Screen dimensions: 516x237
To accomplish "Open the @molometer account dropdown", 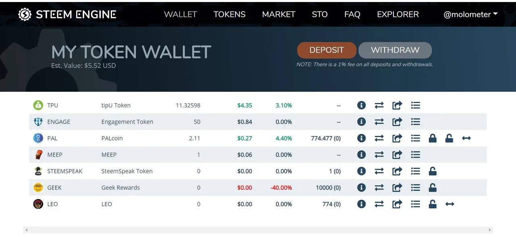I will point(470,14).
